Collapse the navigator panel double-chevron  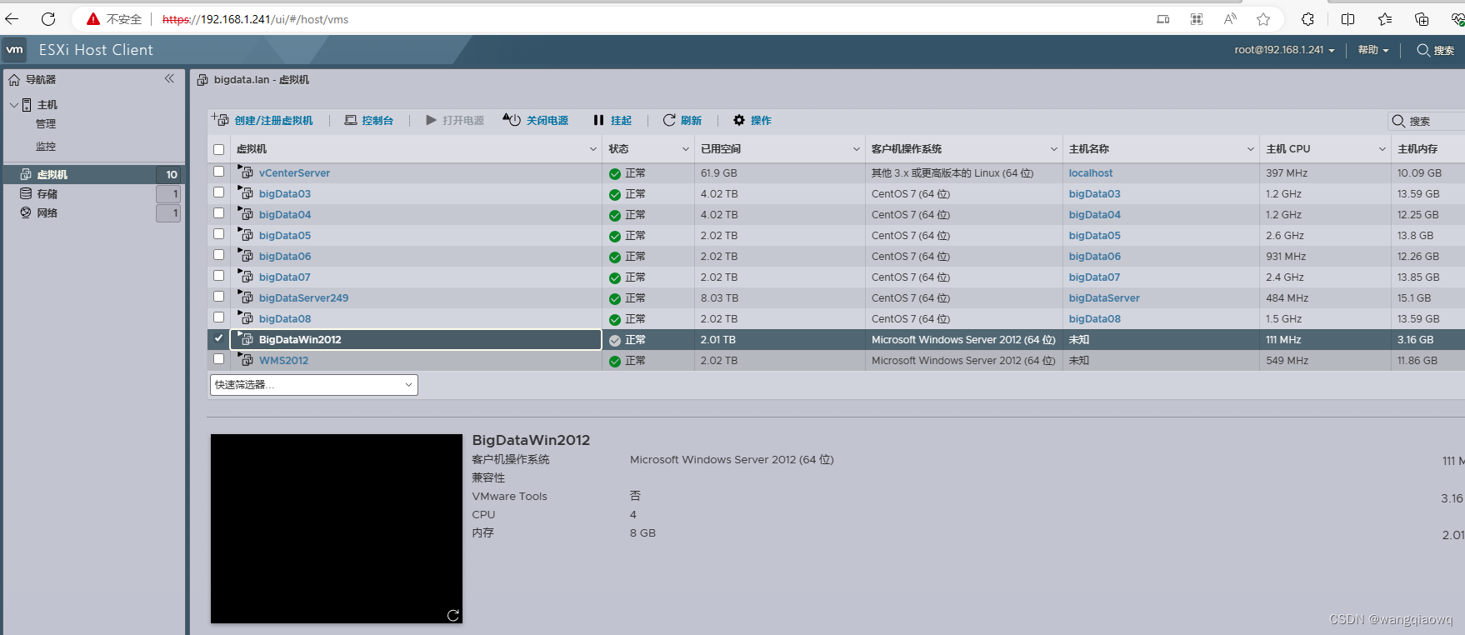click(x=169, y=78)
